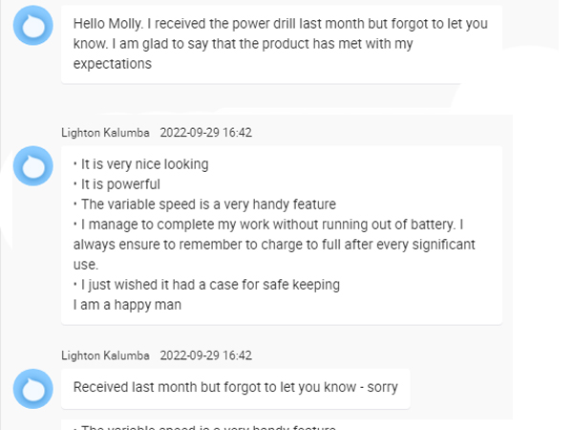Click the avatar beside 'Received last month' message
Screen dimensions: 573x430
point(33,390)
